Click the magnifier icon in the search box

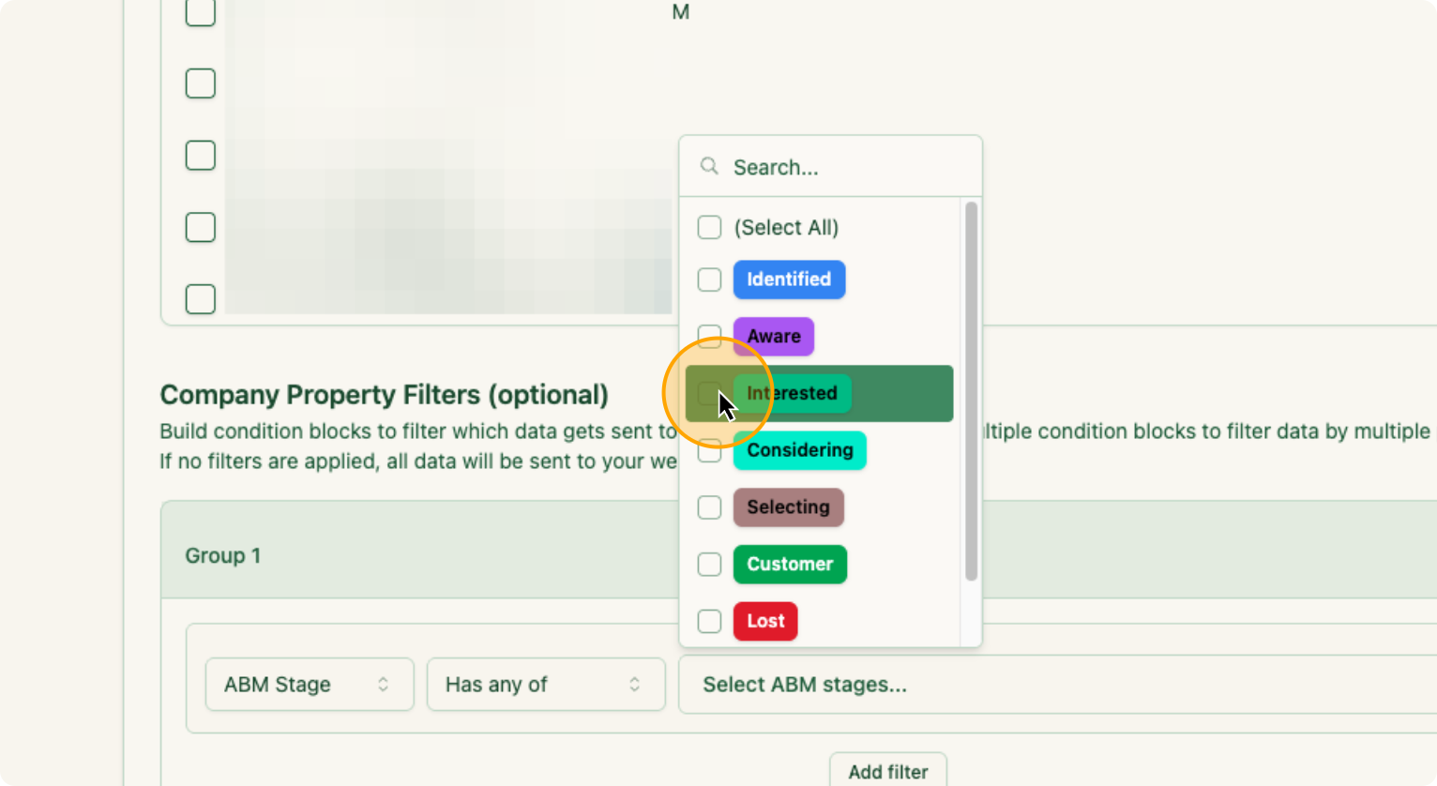[x=709, y=167]
